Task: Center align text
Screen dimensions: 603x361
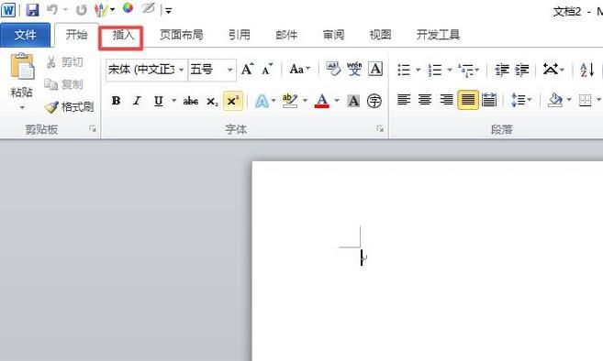Action: click(x=425, y=100)
